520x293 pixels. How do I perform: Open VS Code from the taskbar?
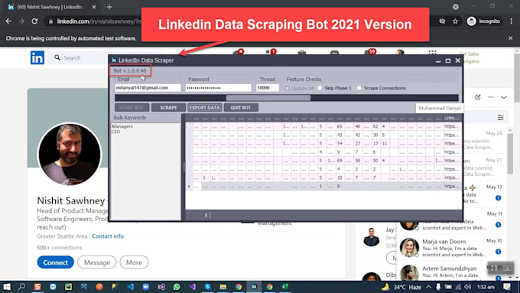point(130,287)
